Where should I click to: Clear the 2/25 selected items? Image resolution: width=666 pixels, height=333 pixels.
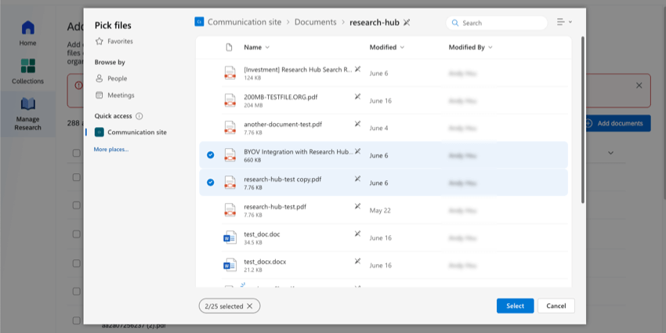[x=250, y=306]
